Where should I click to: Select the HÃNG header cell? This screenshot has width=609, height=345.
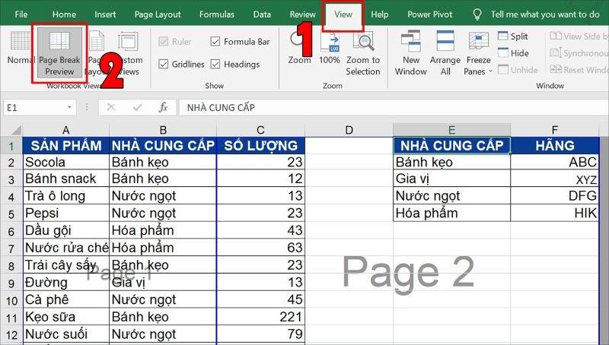click(555, 145)
